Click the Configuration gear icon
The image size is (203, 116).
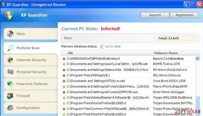(x=10, y=108)
